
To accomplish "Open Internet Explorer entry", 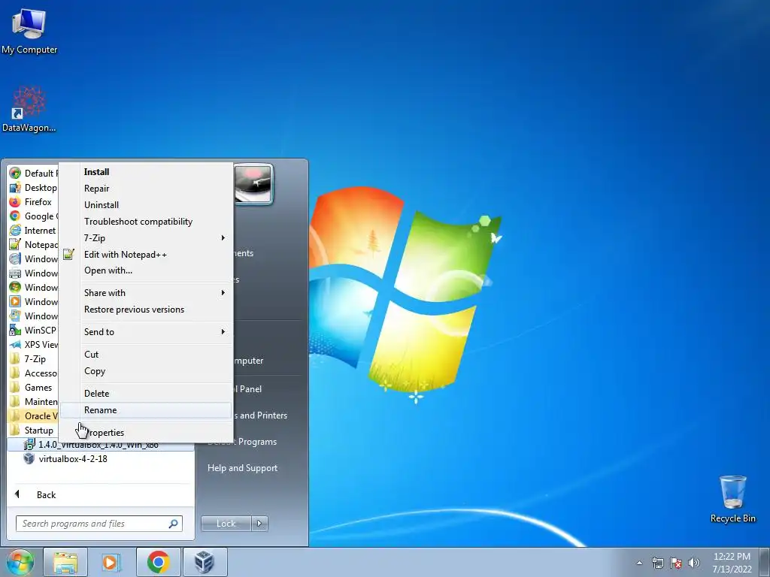I will (33, 230).
